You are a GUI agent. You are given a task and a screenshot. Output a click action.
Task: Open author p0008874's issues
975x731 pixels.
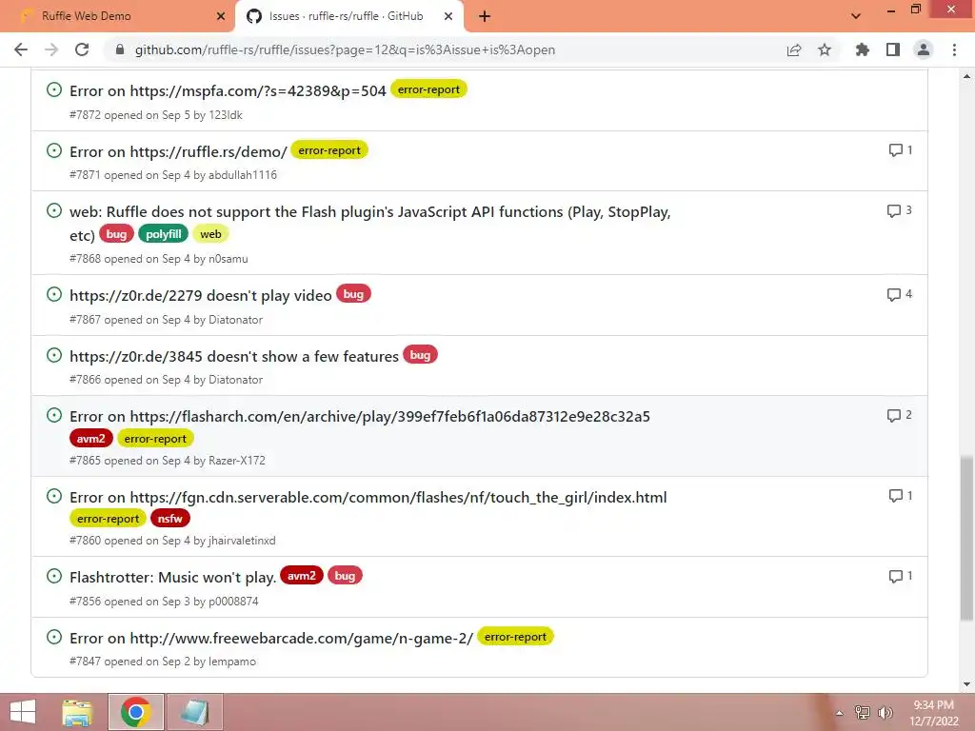[x=233, y=602]
